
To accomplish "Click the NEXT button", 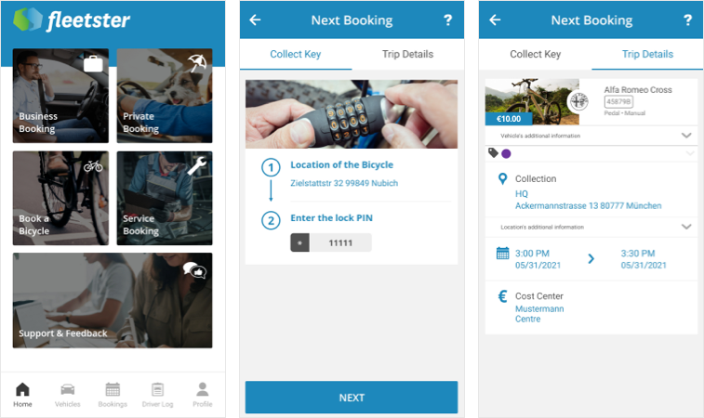I will (x=352, y=398).
